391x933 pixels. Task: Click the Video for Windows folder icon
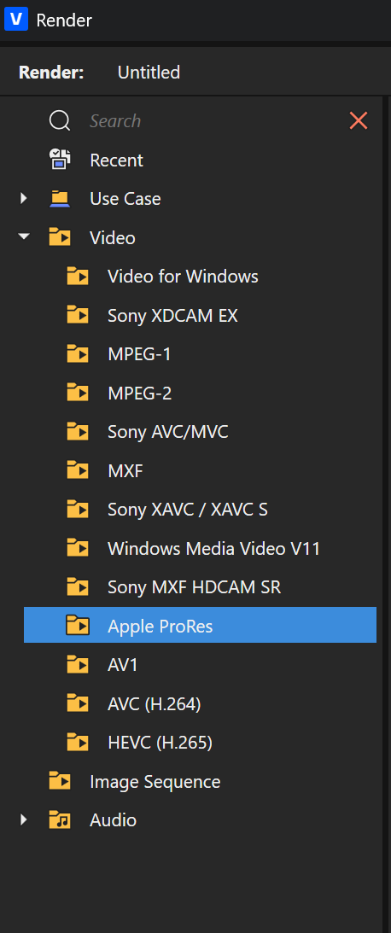click(x=78, y=276)
